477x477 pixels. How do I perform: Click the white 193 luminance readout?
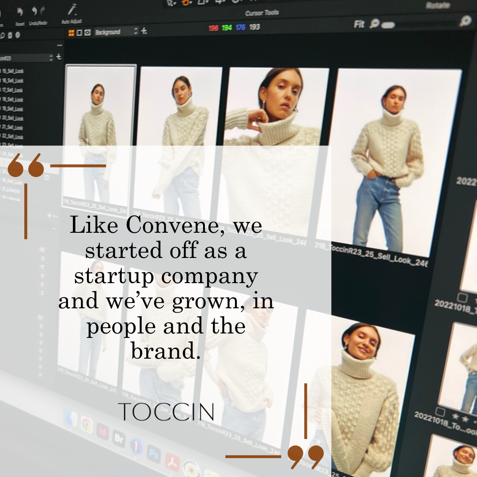click(255, 27)
